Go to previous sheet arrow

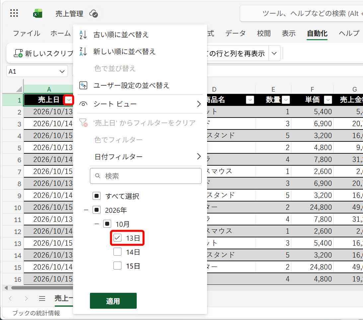pyautogui.click(x=10, y=298)
